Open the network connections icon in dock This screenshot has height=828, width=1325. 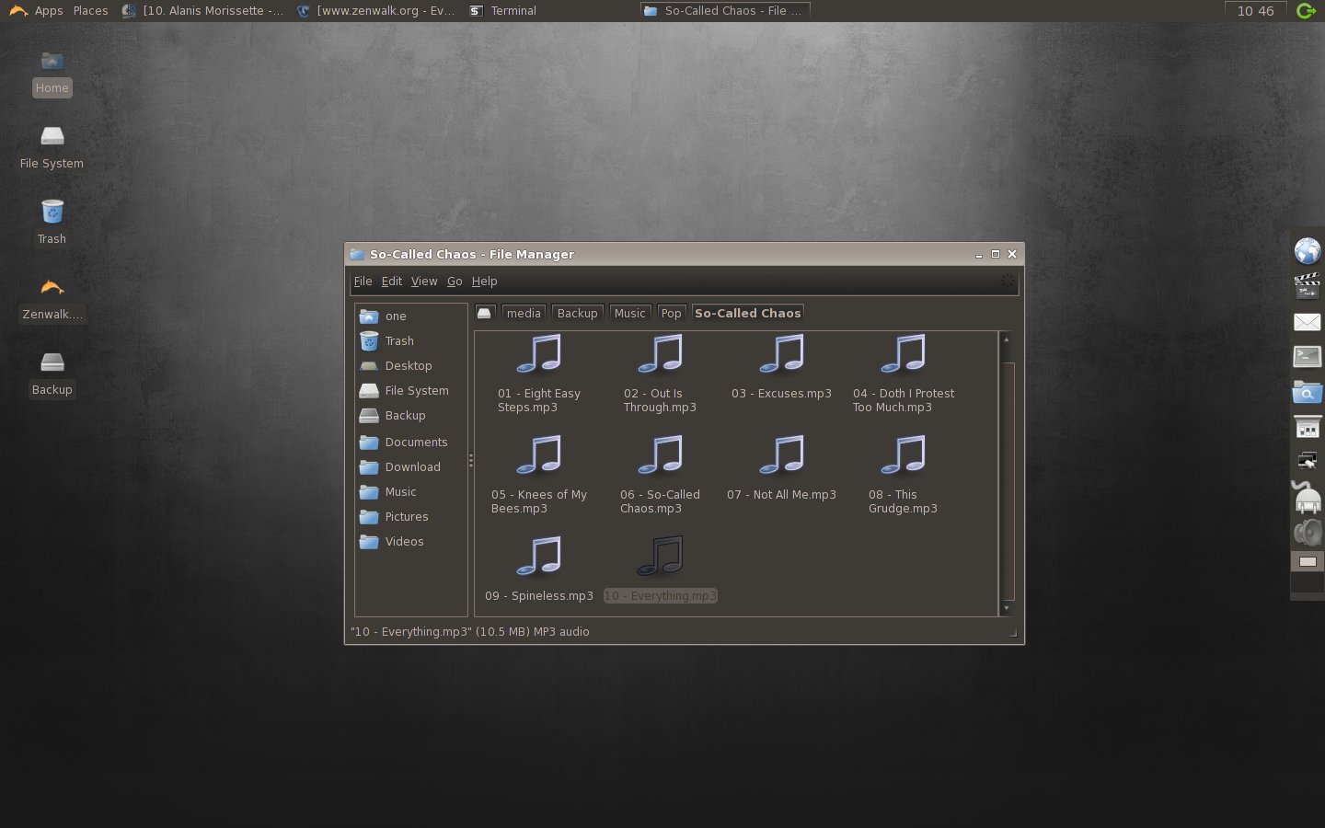1308,461
